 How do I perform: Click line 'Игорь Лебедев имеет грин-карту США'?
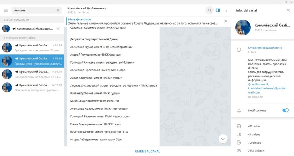(96, 139)
